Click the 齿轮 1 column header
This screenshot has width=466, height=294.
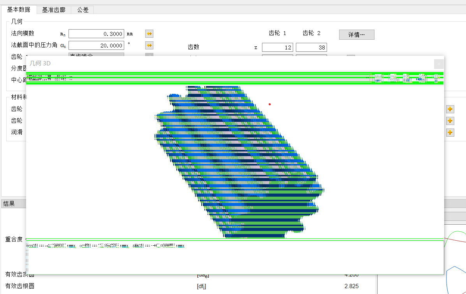click(277, 33)
